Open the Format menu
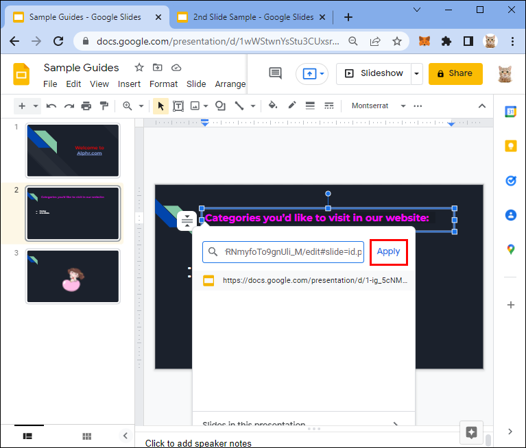This screenshot has width=526, height=448. (163, 84)
